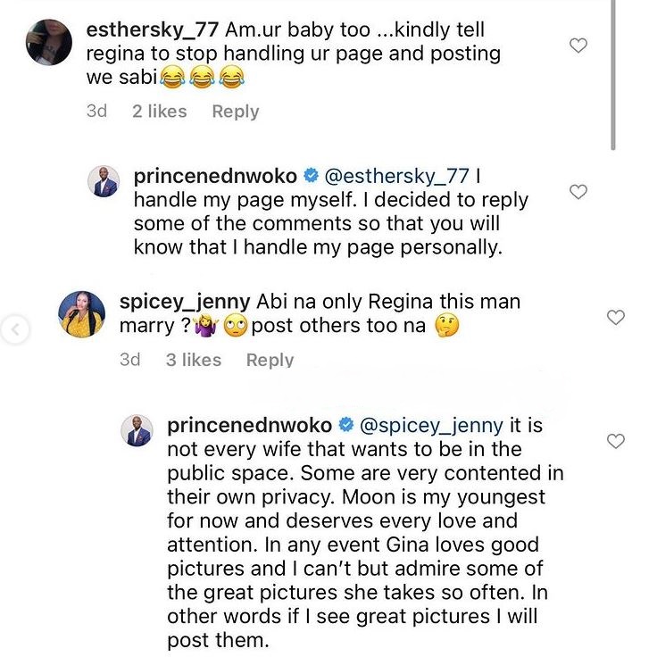Like esthersky_77's comment with the heart
The width and height of the screenshot is (657, 657).
[578, 45]
